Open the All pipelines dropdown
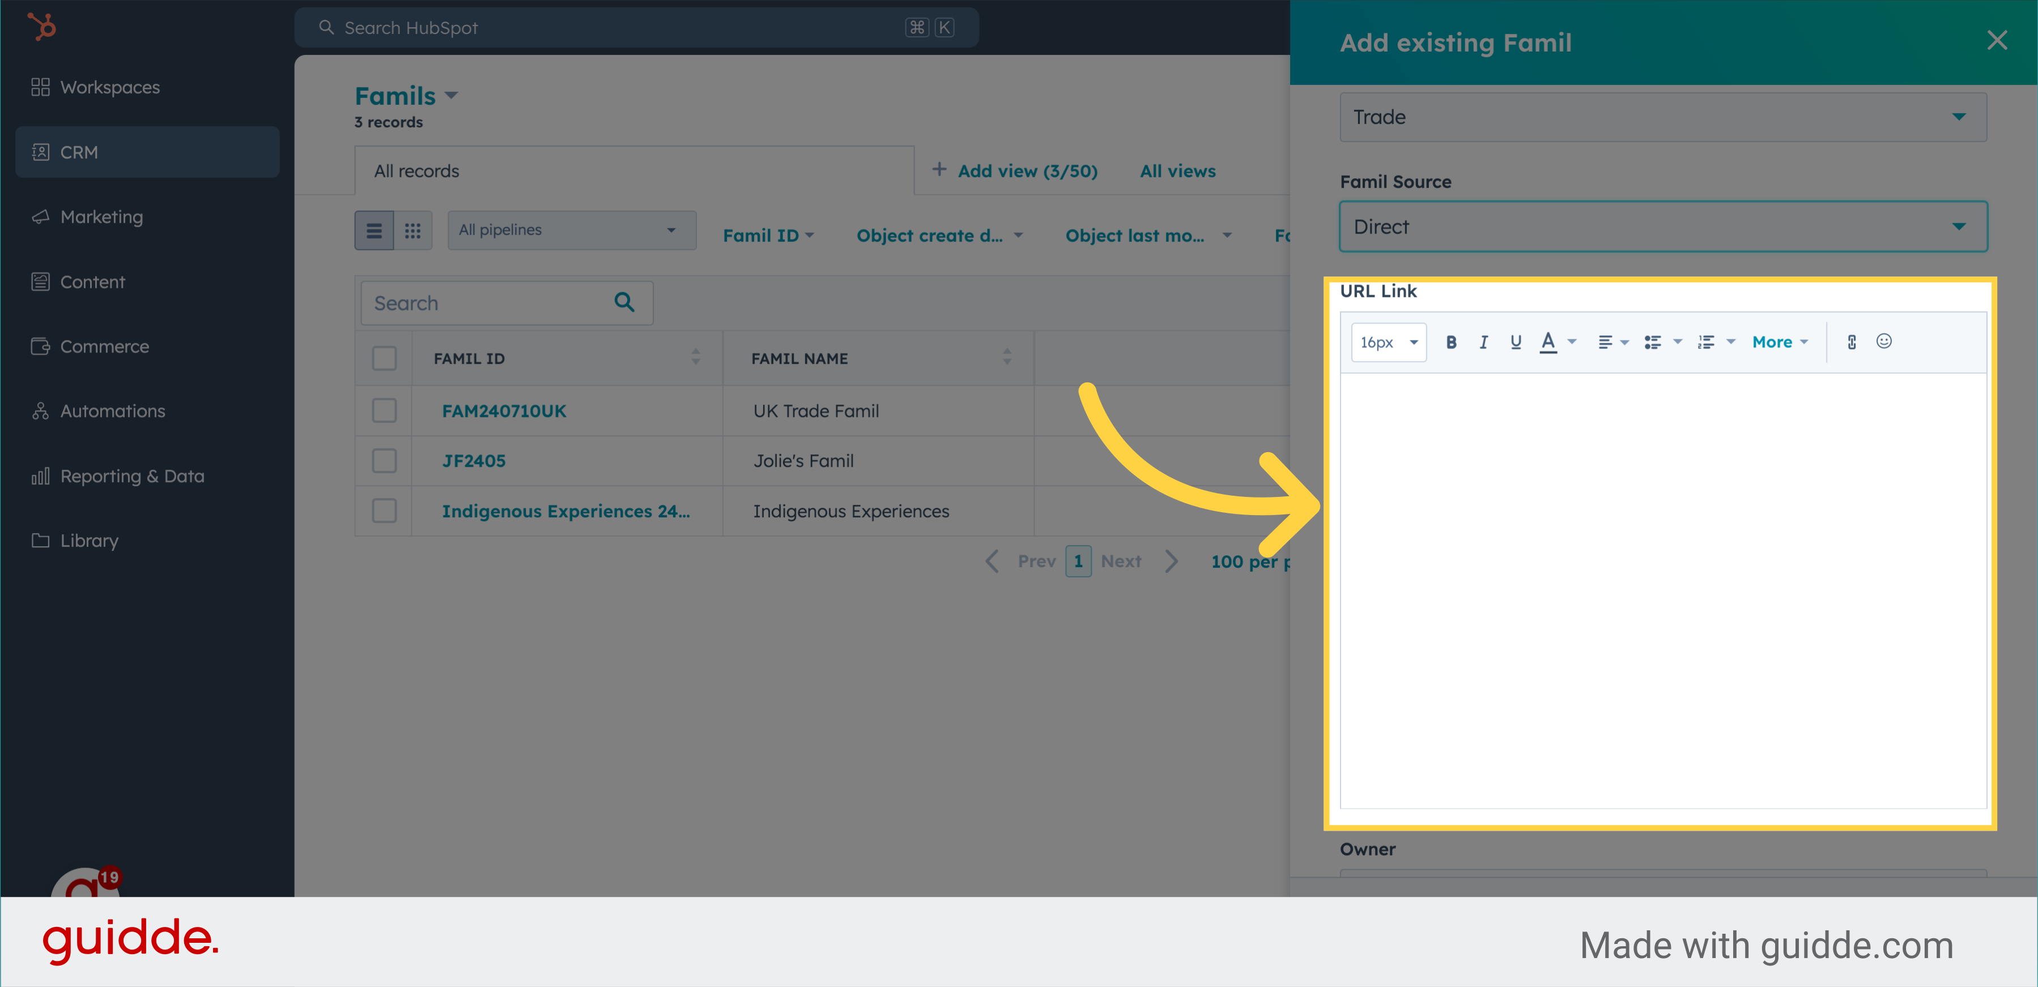This screenshot has height=987, width=2038. click(571, 230)
